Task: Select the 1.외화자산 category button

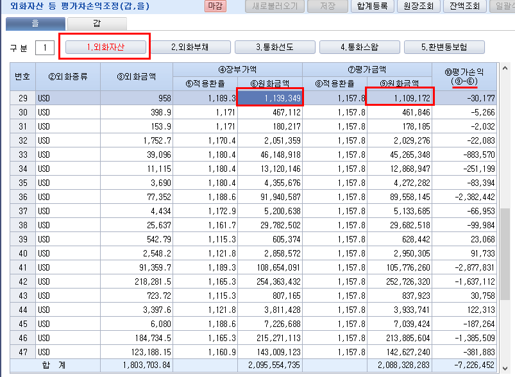Action: coord(106,47)
